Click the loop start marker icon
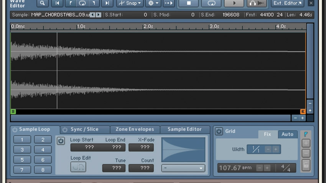 tap(71, 3)
